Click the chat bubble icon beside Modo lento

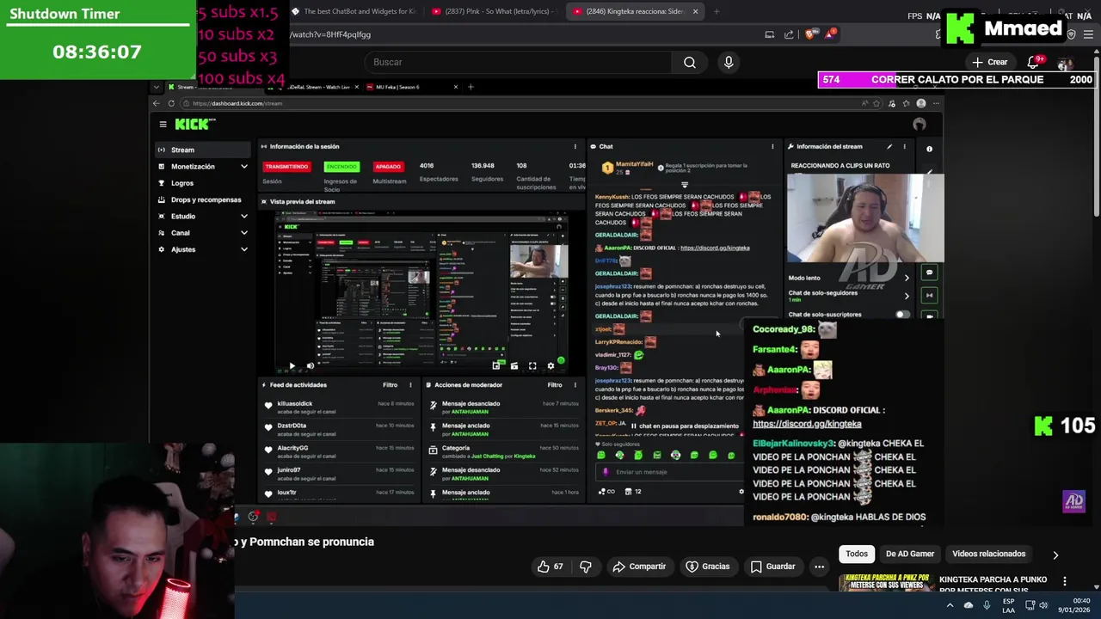point(929,273)
